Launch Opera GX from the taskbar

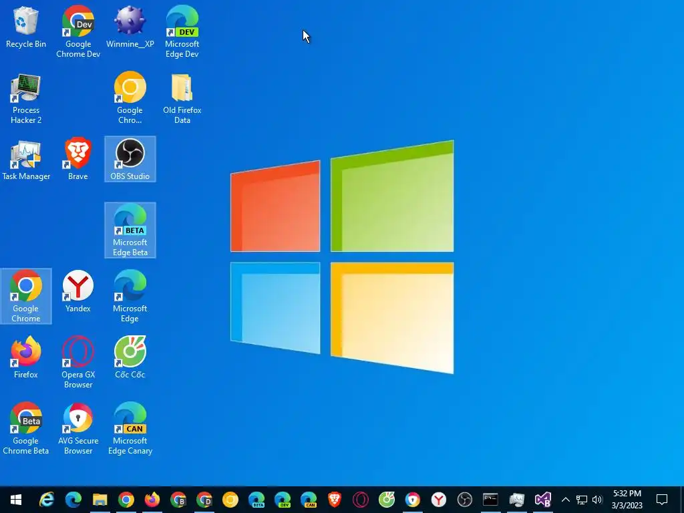tap(361, 500)
